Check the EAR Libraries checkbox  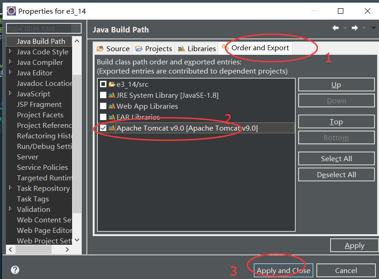pos(103,117)
